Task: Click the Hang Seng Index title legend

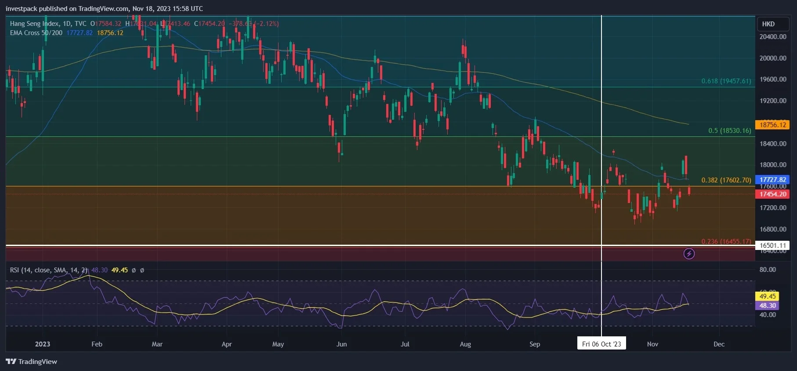Action: [x=48, y=24]
